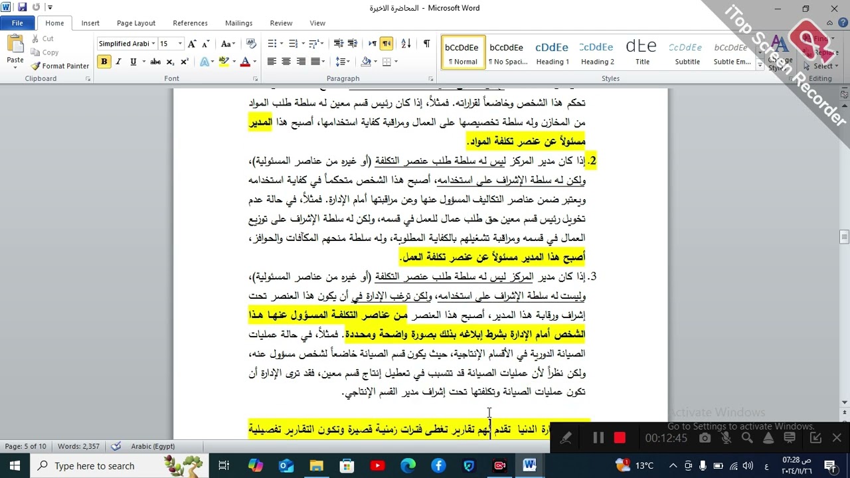Image resolution: width=850 pixels, height=478 pixels.
Task: Take a screenshot with the camera icon
Action: [x=705, y=438]
